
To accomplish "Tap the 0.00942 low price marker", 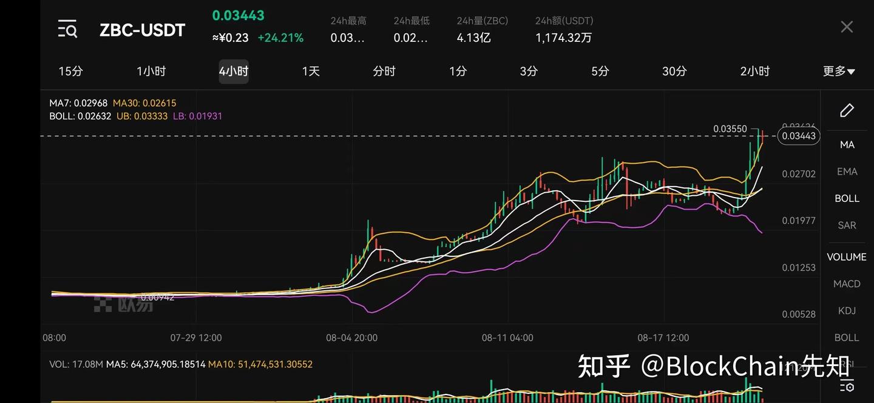I will [157, 298].
